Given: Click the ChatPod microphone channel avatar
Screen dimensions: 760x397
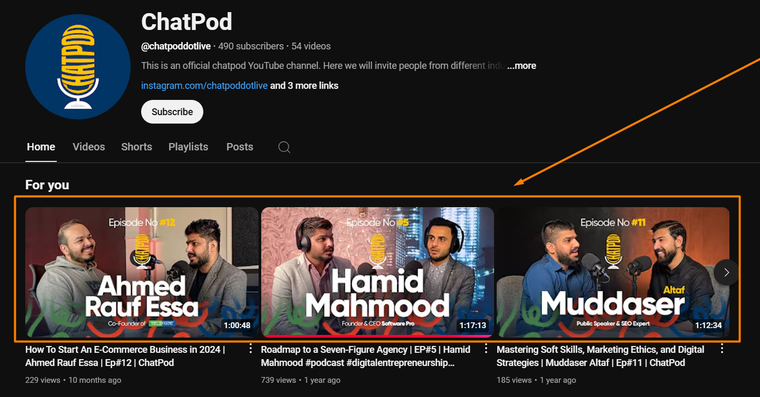Looking at the screenshot, I should pos(78,67).
